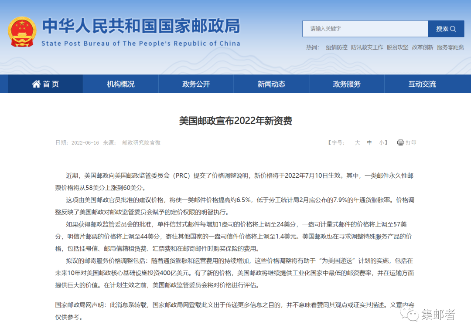The width and height of the screenshot is (471, 335).
Task: Set font size to 大
Action: point(357,142)
